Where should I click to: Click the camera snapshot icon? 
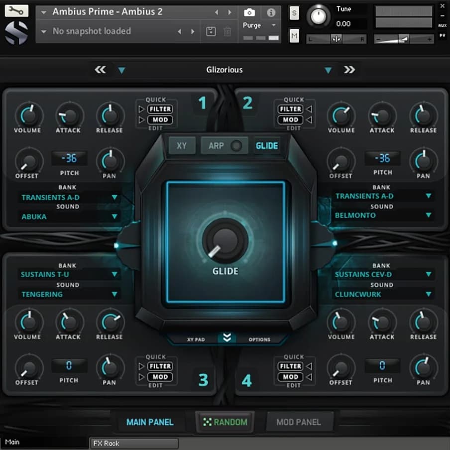pyautogui.click(x=249, y=12)
